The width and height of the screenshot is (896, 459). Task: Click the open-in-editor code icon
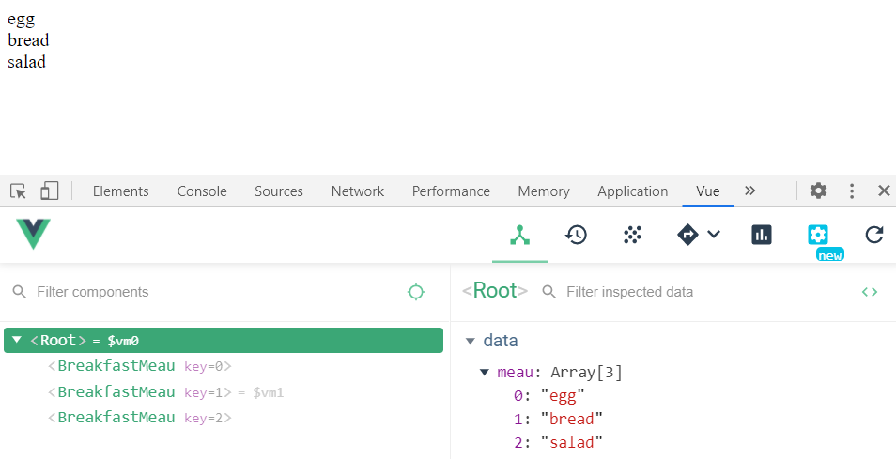coord(870,292)
